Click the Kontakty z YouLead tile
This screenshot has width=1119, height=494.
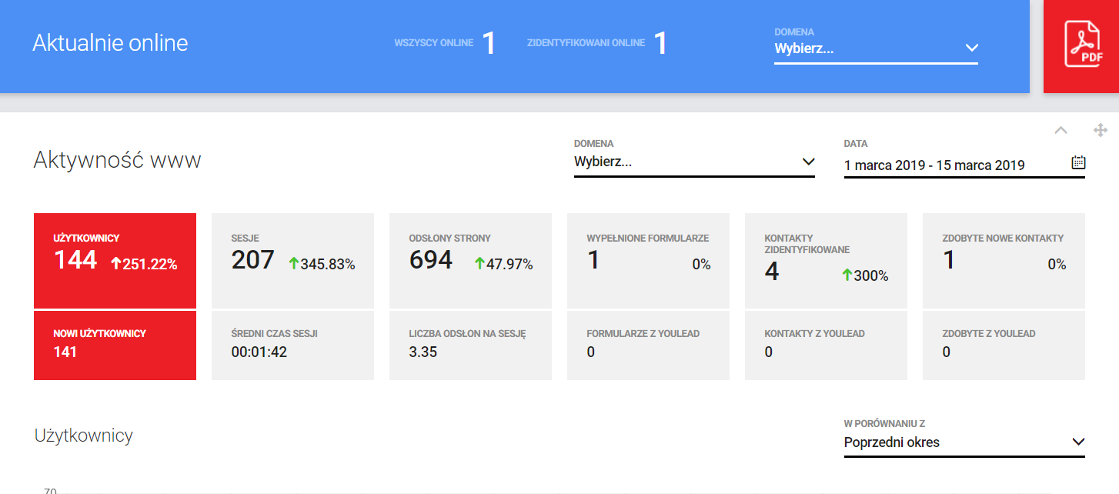tap(826, 345)
